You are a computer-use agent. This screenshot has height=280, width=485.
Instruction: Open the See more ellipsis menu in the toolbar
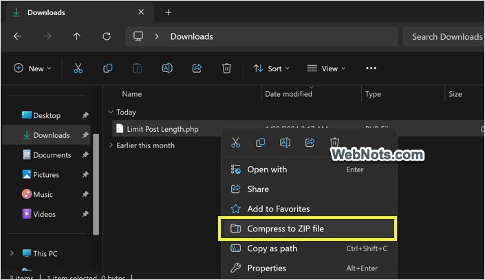pos(371,68)
